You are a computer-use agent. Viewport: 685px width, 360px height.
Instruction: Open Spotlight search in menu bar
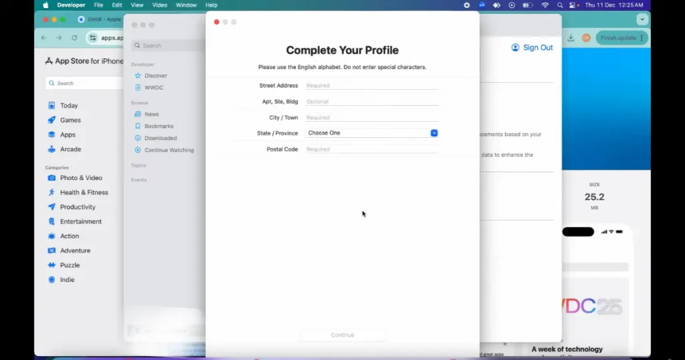point(560,5)
